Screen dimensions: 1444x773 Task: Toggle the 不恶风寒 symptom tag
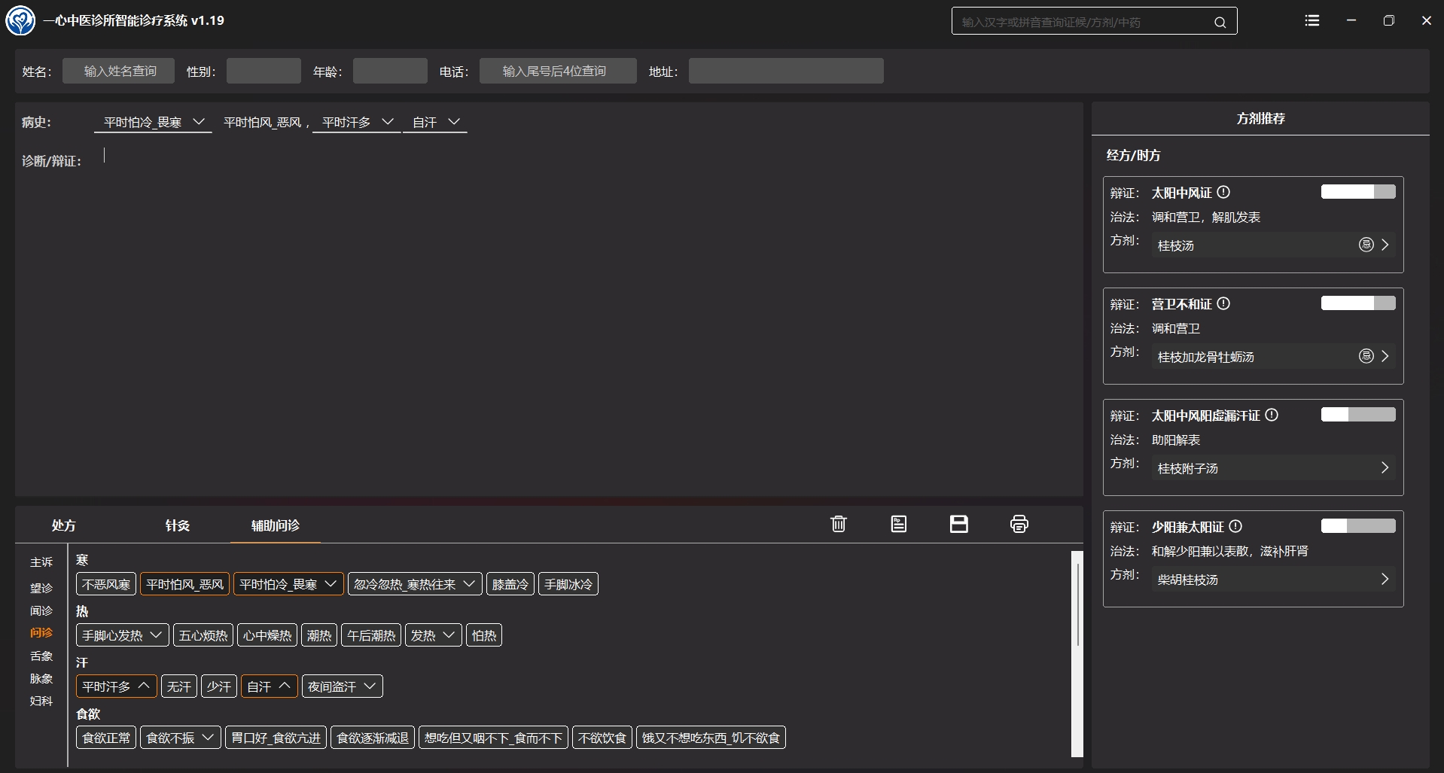coord(106,584)
